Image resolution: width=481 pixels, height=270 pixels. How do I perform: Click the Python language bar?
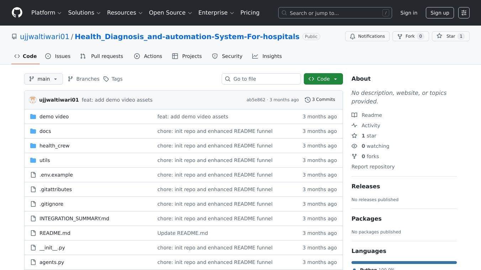(x=404, y=263)
